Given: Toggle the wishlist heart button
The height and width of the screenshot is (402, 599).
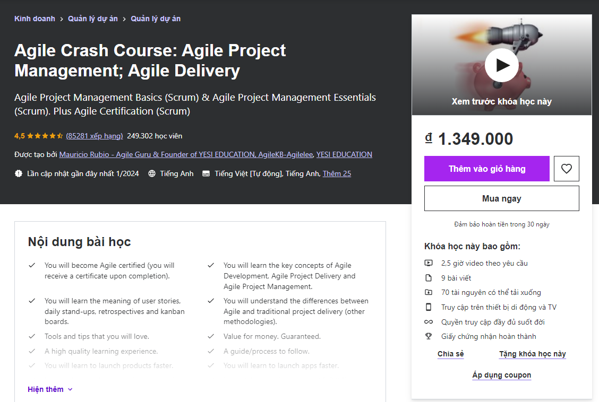Looking at the screenshot, I should [566, 168].
